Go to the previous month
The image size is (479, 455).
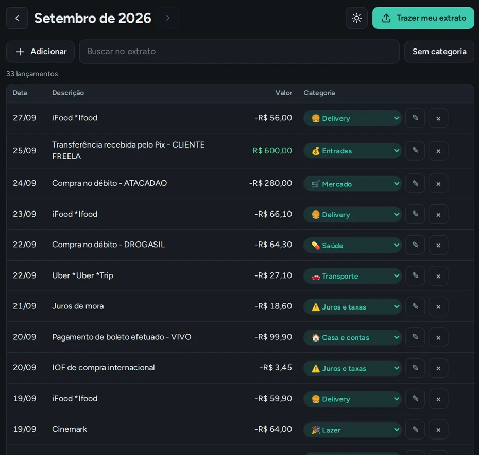(17, 18)
